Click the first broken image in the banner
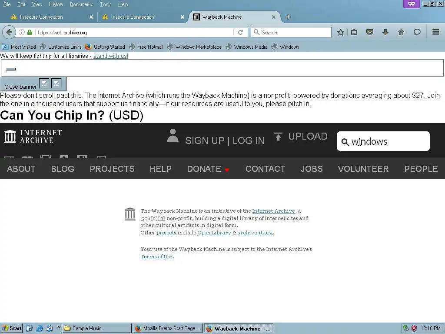The width and height of the screenshot is (445, 334). (x=44, y=83)
